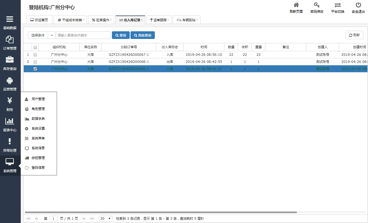Click the 高级查询 button
The height and width of the screenshot is (223, 368).
click(143, 35)
